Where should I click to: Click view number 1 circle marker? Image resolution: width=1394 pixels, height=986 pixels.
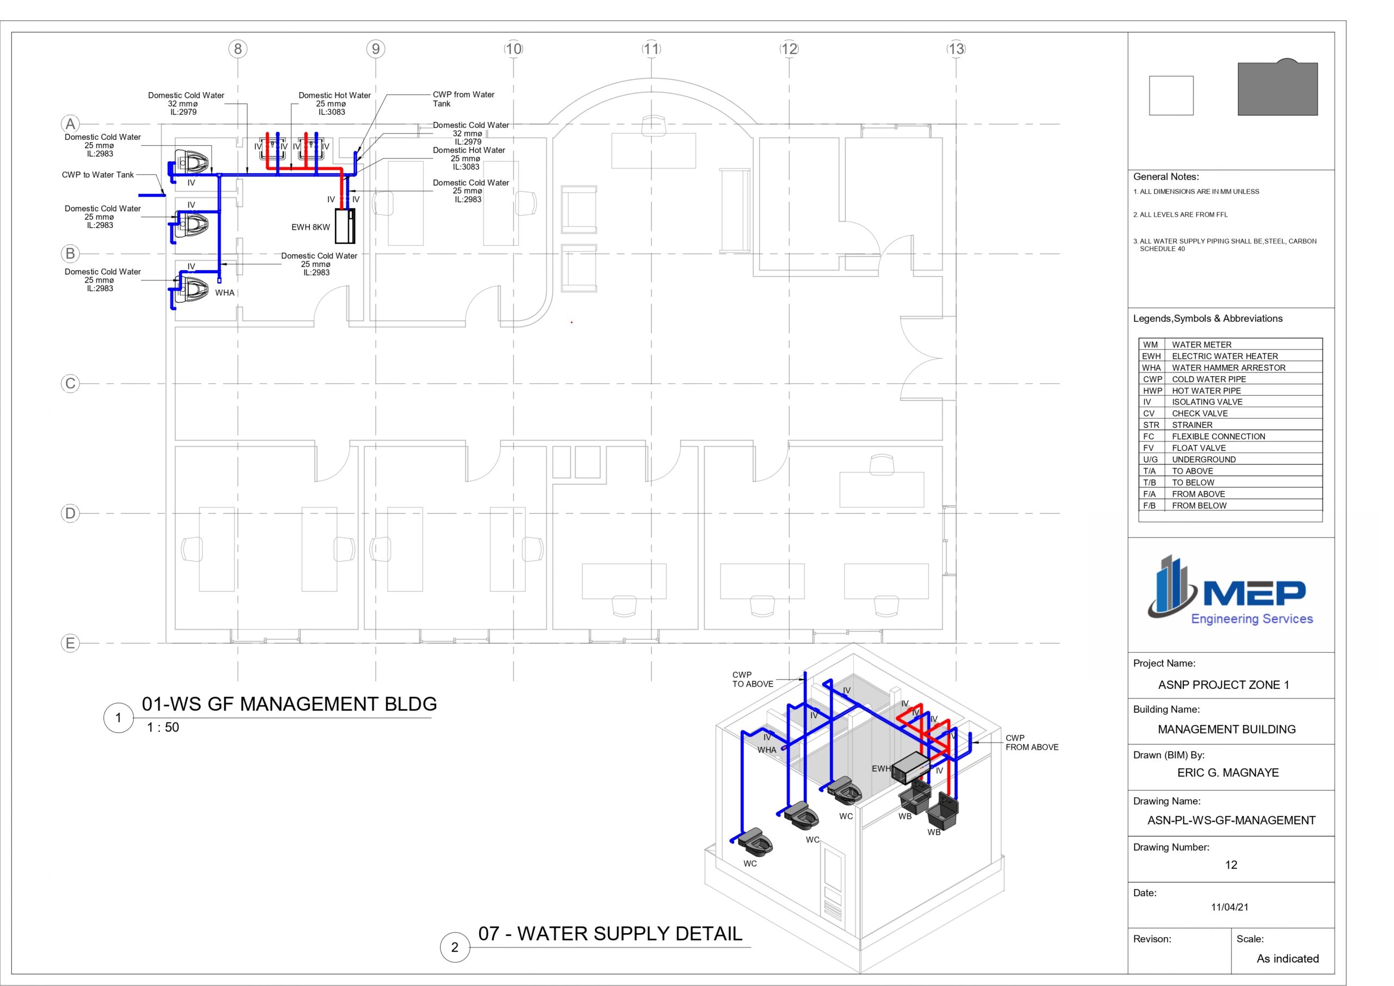click(x=118, y=718)
